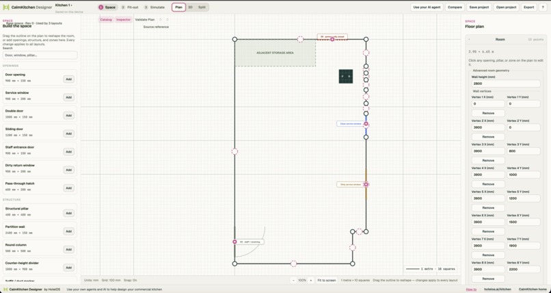Zoom out with the minus button
The image size is (551, 293).
click(294, 281)
